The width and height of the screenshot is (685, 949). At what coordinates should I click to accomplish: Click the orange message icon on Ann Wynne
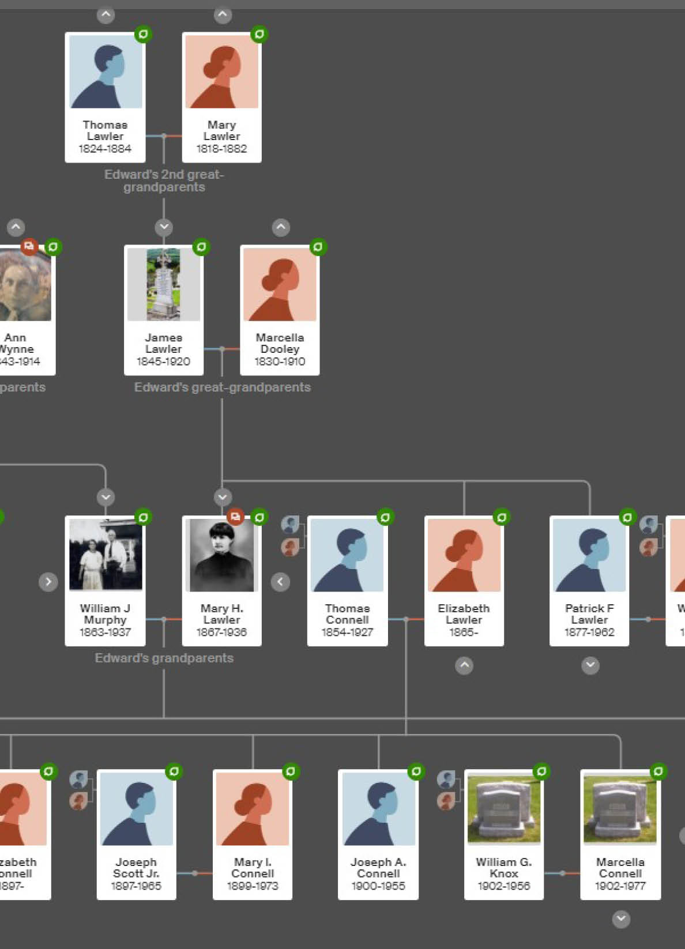(x=29, y=247)
